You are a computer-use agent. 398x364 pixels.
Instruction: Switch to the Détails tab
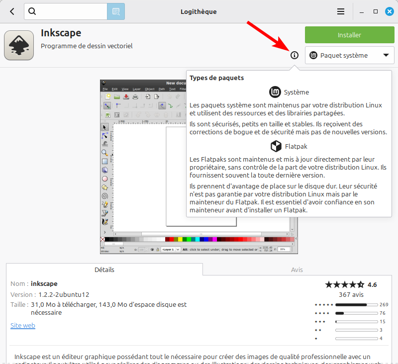coord(104,270)
